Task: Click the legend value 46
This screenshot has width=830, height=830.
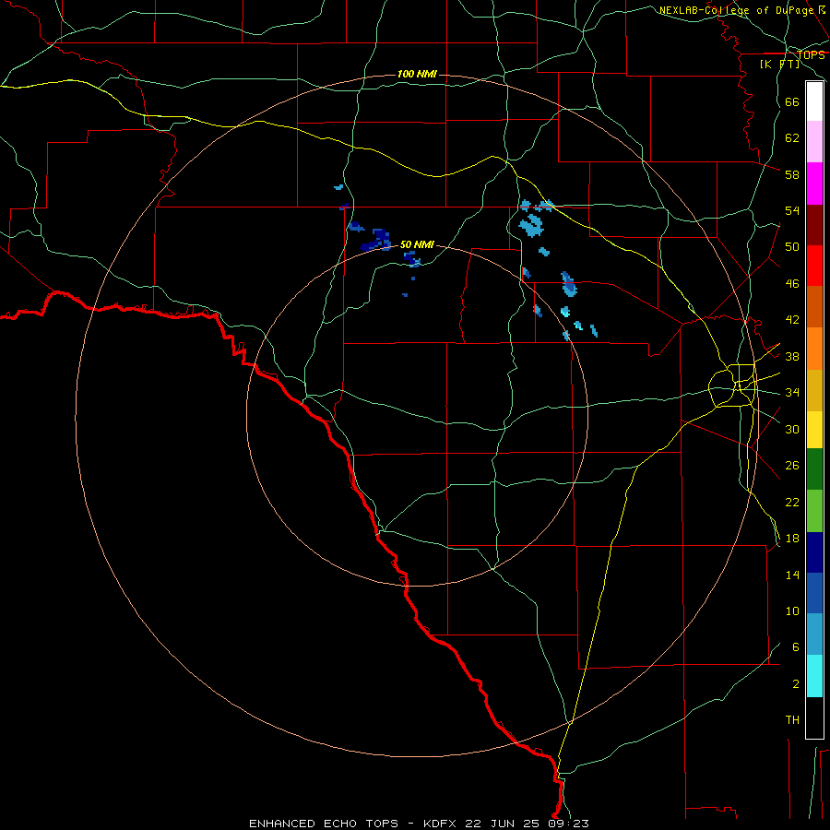Action: coord(792,284)
